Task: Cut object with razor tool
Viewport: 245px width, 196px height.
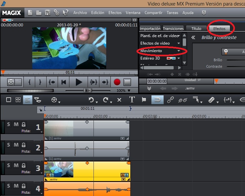Action: 211,100
